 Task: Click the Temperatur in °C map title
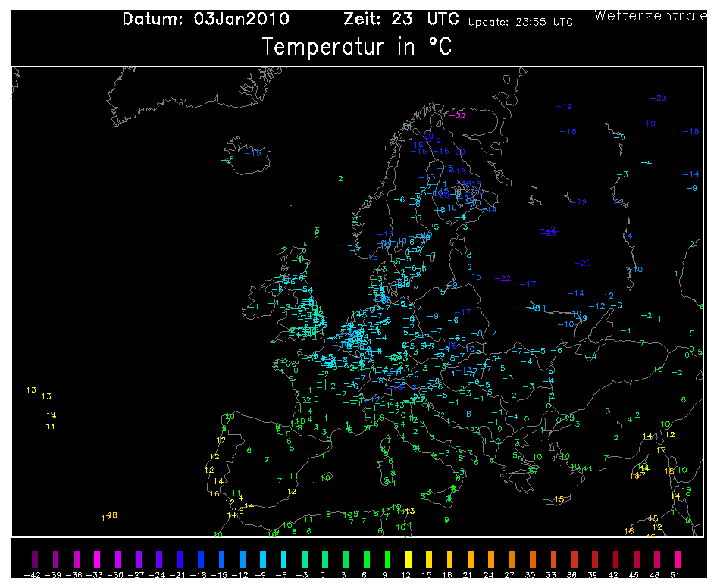coord(357,47)
